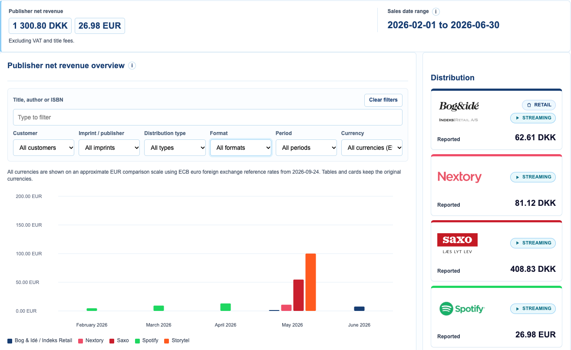This screenshot has width=571, height=350.
Task: Click the green Spotify bar in February 2026
Action: click(x=92, y=310)
